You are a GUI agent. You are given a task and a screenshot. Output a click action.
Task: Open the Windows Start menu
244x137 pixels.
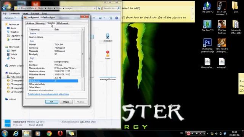[5, 133]
